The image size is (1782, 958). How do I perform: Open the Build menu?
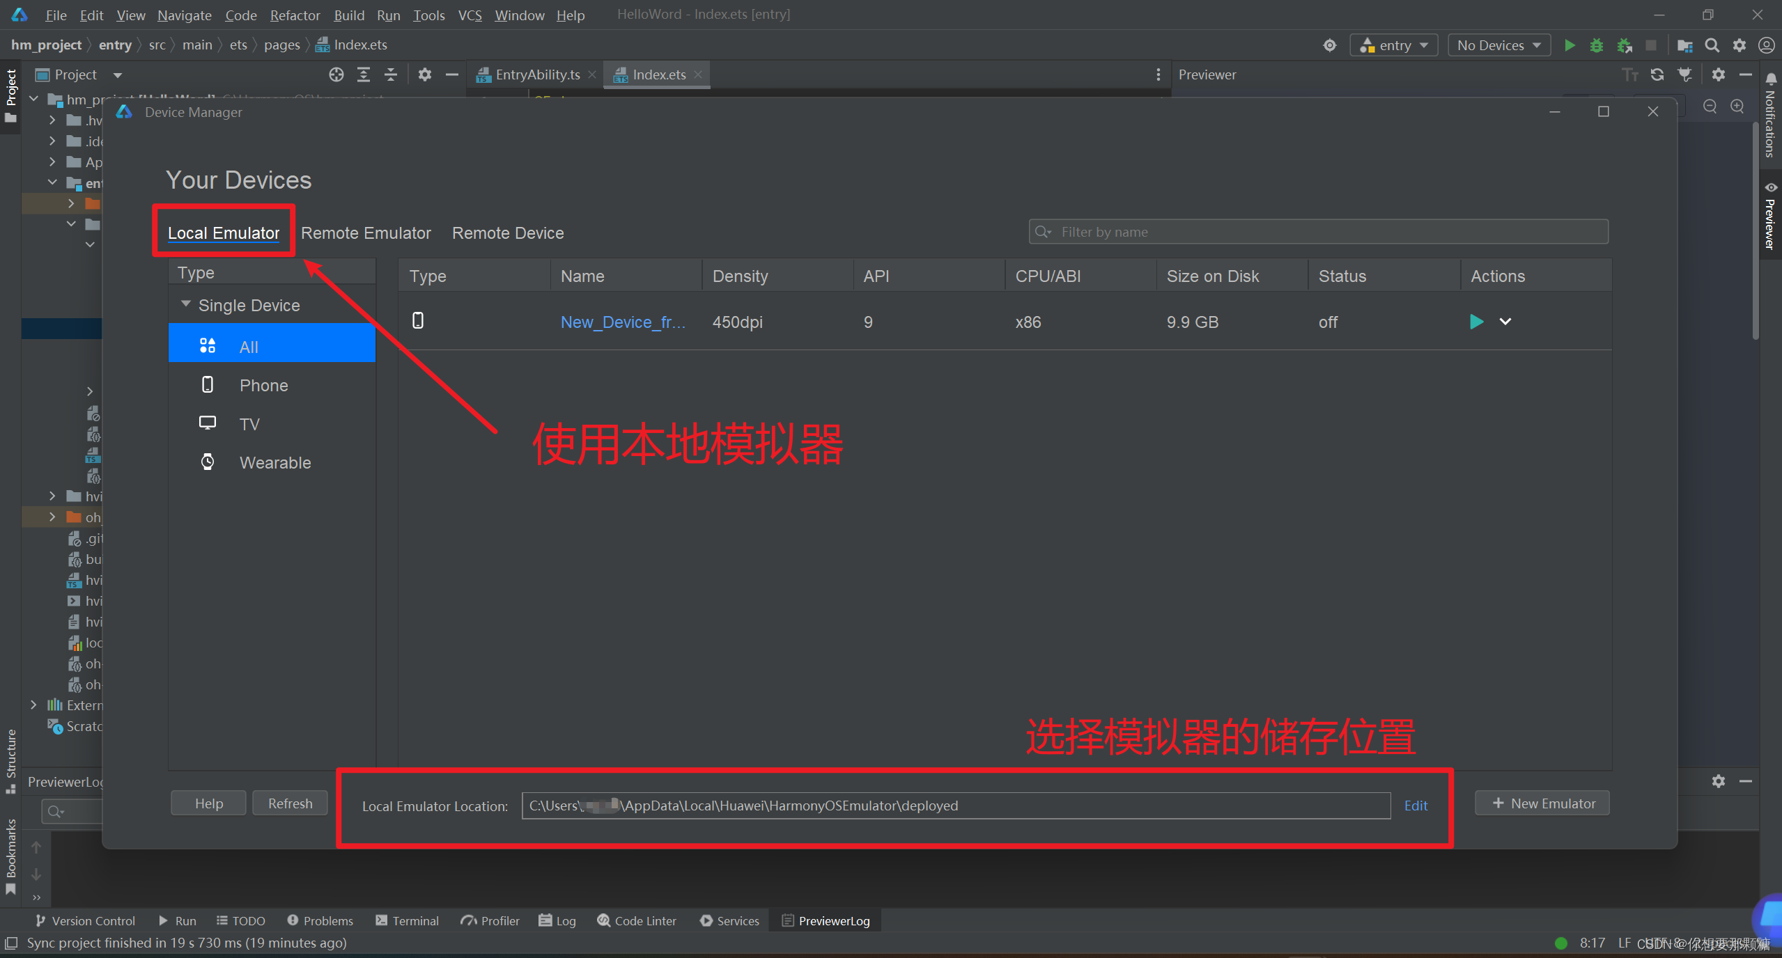(348, 15)
